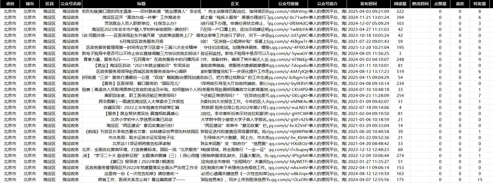Click publish time 2024-12-07 05:09:29
Screen dimensions: 493x183
click(369, 23)
